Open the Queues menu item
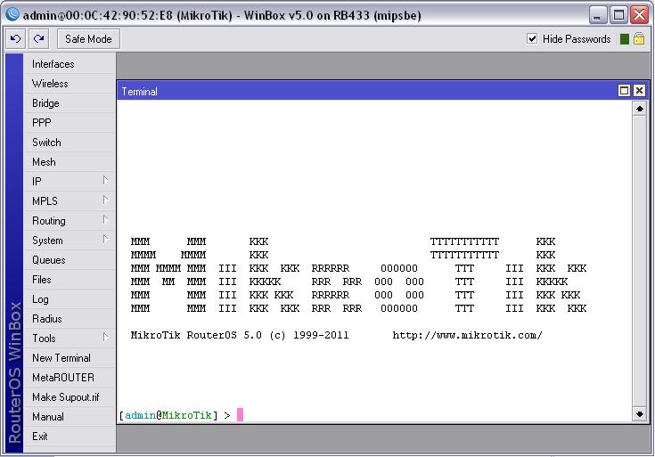 click(70, 260)
